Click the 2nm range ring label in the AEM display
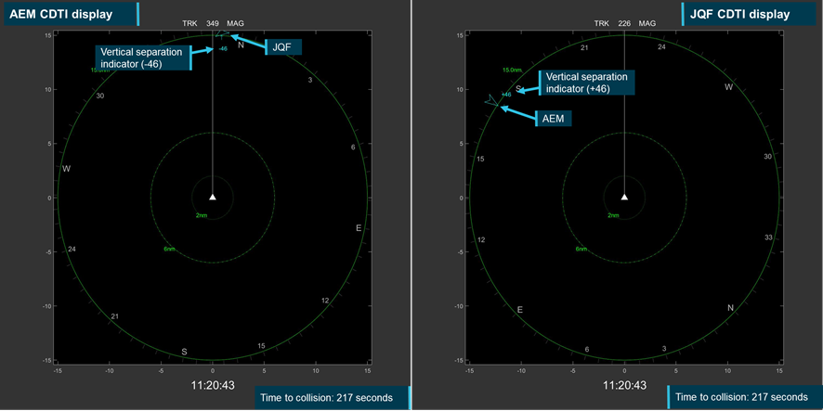Image resolution: width=823 pixels, height=411 pixels. coord(202,215)
